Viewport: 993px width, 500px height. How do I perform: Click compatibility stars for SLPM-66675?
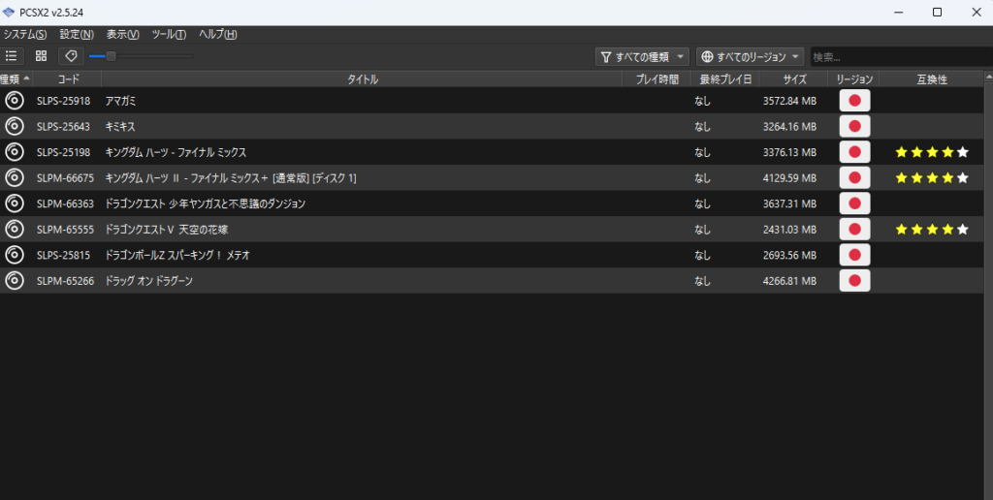click(x=932, y=178)
